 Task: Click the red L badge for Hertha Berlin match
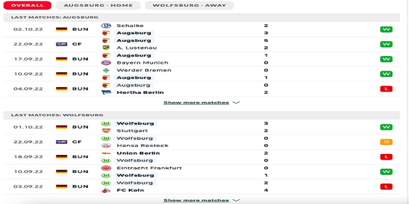[386, 89]
